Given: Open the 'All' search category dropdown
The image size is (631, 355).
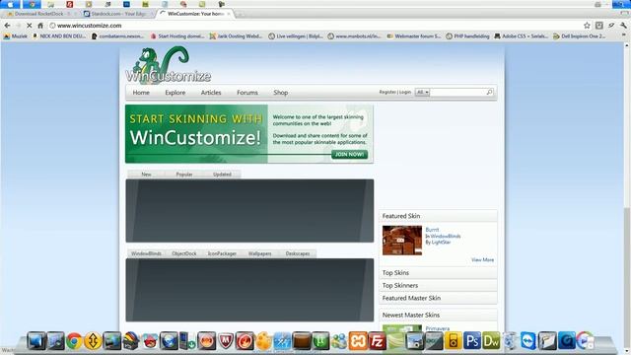Looking at the screenshot, I should pyautogui.click(x=422, y=92).
